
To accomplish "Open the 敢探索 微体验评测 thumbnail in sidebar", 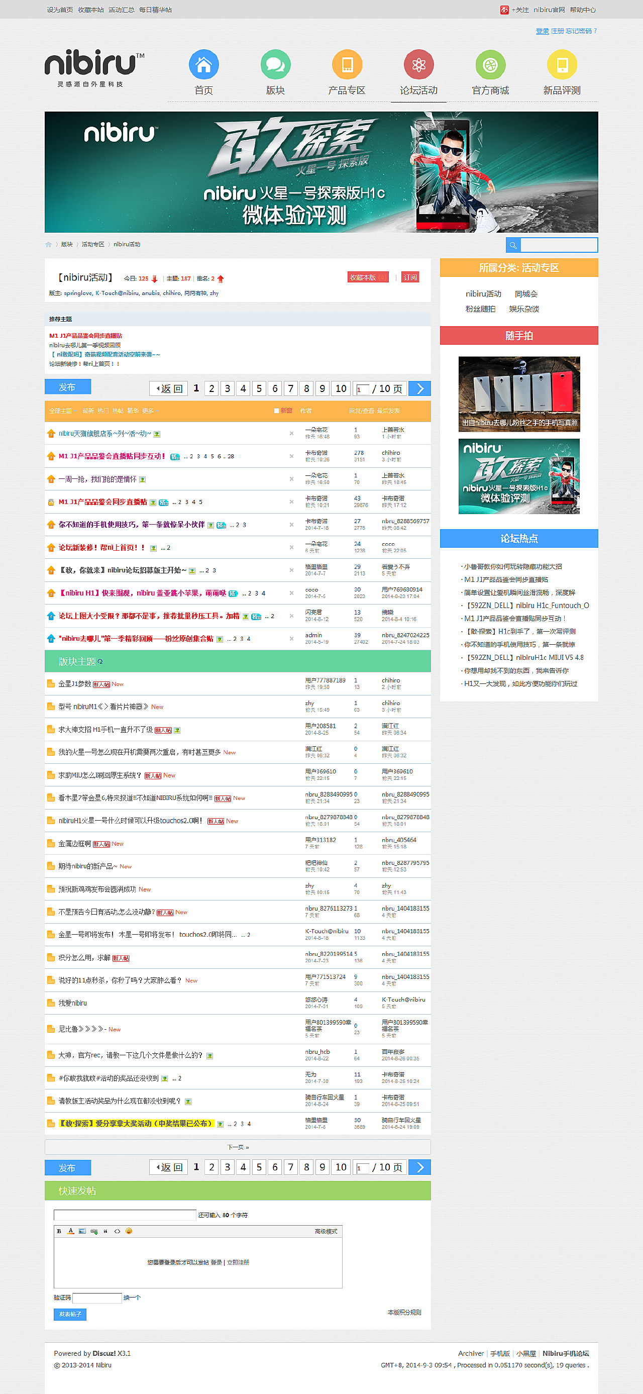I will point(519,476).
